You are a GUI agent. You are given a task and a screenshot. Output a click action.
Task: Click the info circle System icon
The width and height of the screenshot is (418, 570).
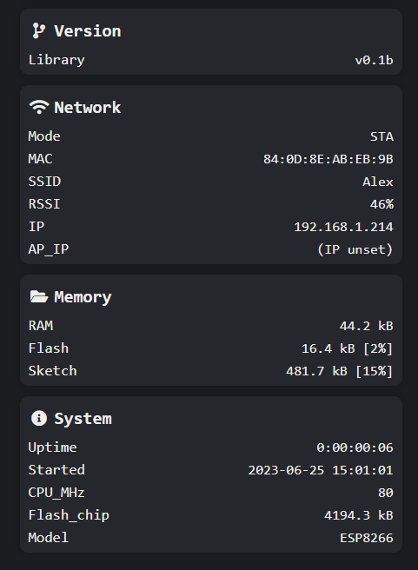tap(39, 418)
